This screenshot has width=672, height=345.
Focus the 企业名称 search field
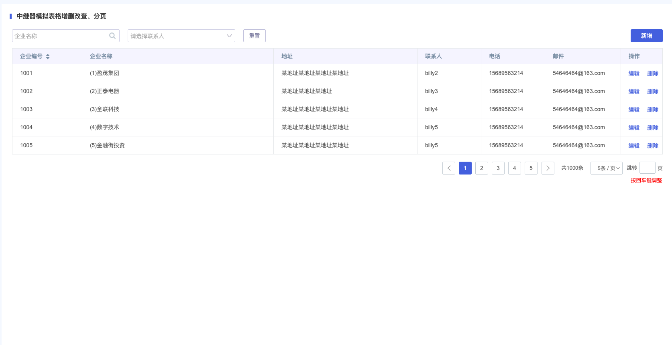pos(66,36)
